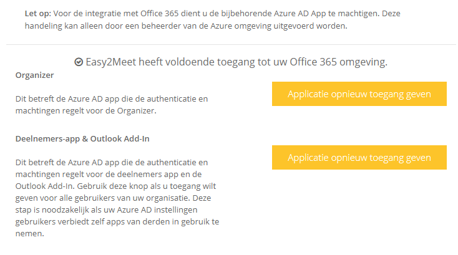Click line "stap is noodzakelijk als uw Azure AD"
Viewport: 458px width, 255px height.
coord(106,209)
